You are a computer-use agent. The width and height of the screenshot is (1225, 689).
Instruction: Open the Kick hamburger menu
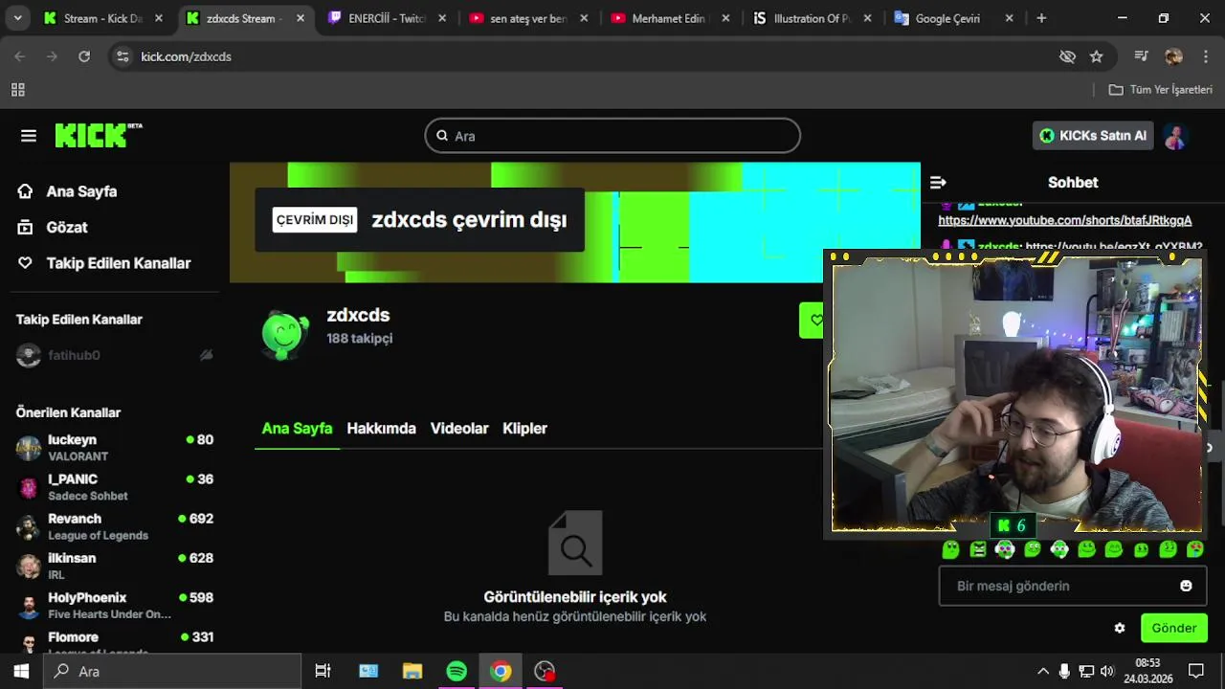point(29,136)
